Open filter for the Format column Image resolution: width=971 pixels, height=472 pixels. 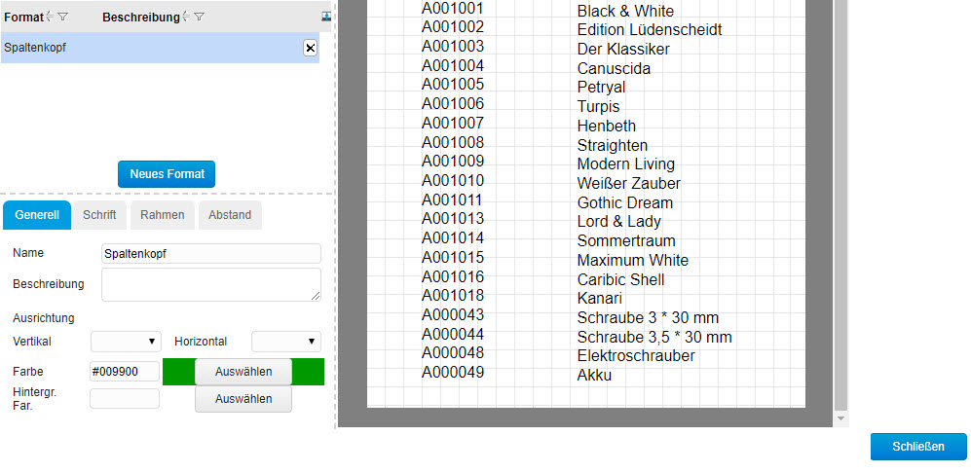click(x=62, y=17)
